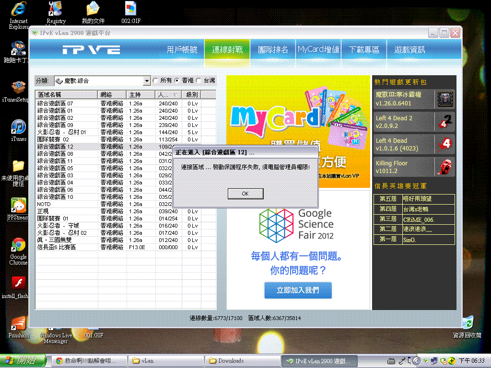Open Recycle Bin on the desktop
This screenshot has height=368, width=491.
467,322
